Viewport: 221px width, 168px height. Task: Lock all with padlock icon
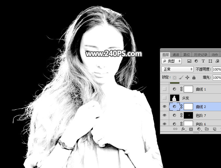[194, 77]
